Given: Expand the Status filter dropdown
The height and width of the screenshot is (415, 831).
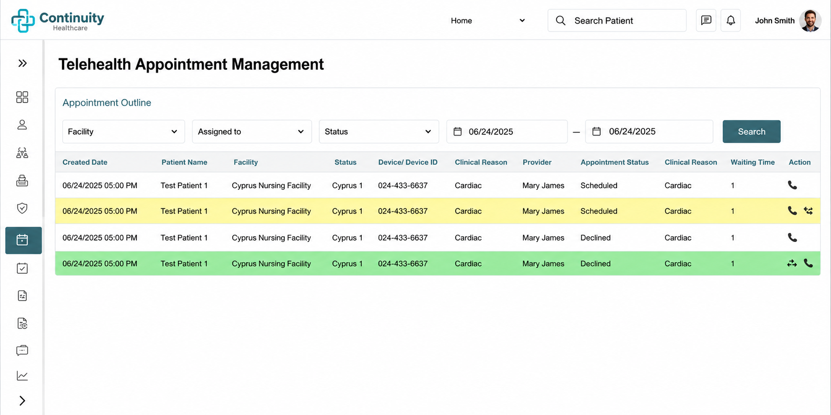Looking at the screenshot, I should click(x=378, y=131).
